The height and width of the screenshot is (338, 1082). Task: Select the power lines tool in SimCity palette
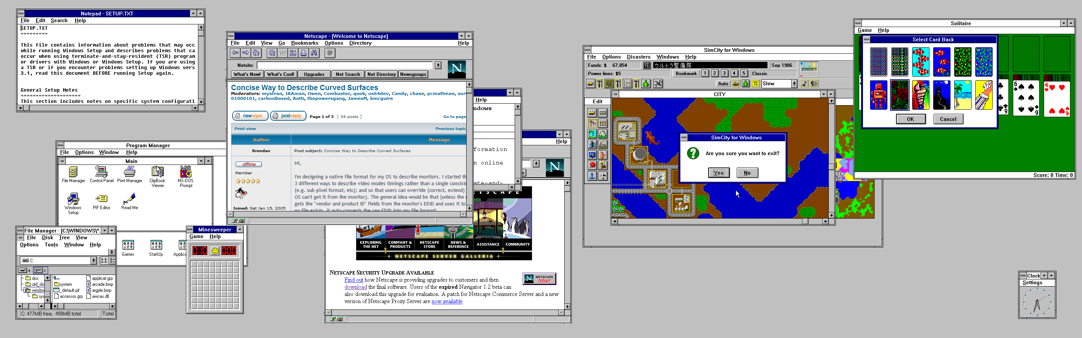point(592,124)
